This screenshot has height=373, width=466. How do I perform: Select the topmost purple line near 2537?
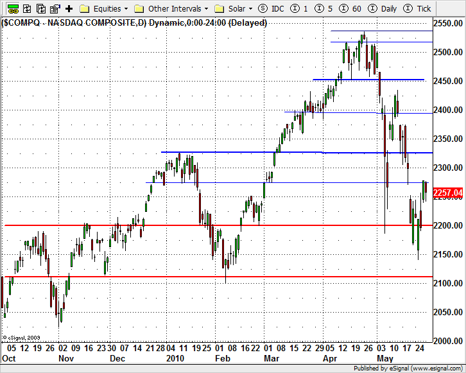point(382,31)
